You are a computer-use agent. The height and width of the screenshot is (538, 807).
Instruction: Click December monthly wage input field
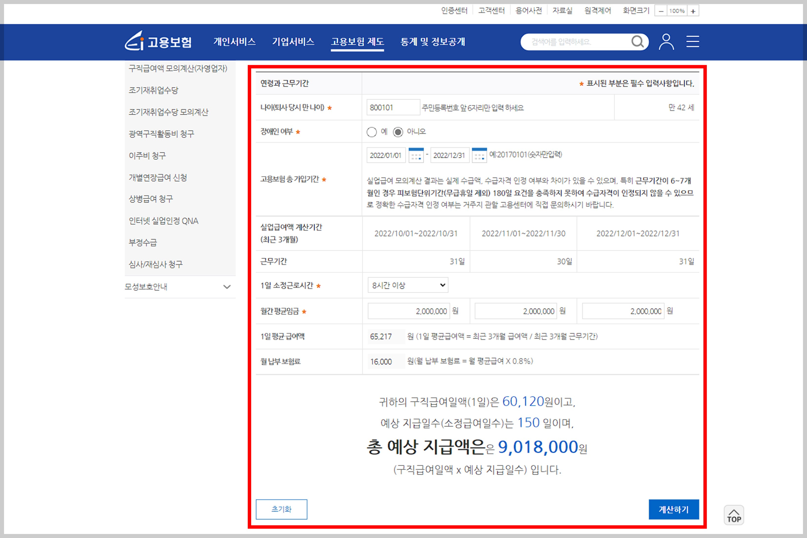[623, 311]
